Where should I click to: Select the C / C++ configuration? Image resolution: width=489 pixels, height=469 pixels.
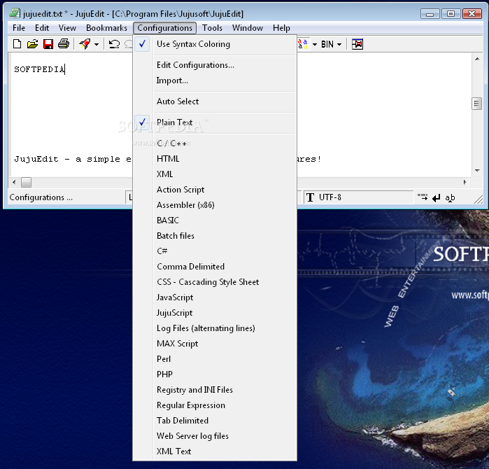point(215,143)
